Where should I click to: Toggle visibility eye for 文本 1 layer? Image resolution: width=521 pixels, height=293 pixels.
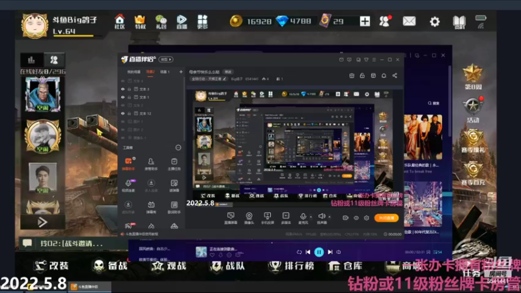coord(123,97)
